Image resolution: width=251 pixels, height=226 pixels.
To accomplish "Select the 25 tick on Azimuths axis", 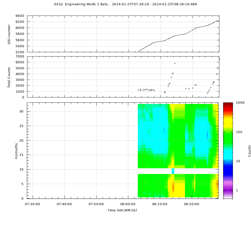I will pos(21,126).
